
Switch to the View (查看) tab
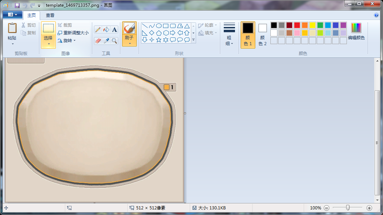point(50,15)
